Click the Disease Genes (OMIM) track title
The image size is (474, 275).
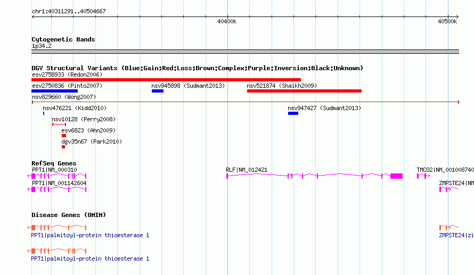point(69,215)
